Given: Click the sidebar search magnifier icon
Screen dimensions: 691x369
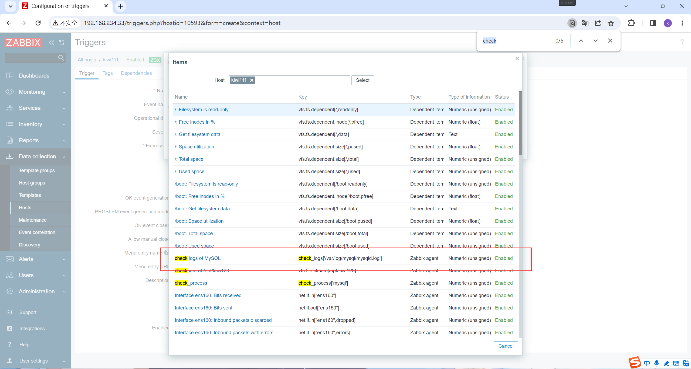Looking at the screenshot, I should click(61, 58).
